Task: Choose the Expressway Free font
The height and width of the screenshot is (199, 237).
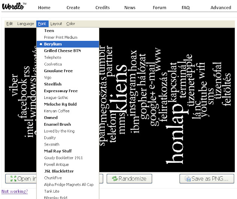Action: (x=68, y=91)
